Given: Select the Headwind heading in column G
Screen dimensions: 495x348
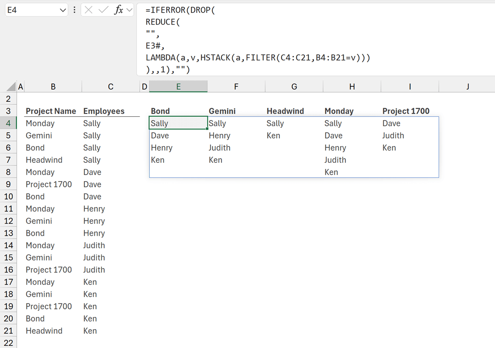Looking at the screenshot, I should 285,111.
